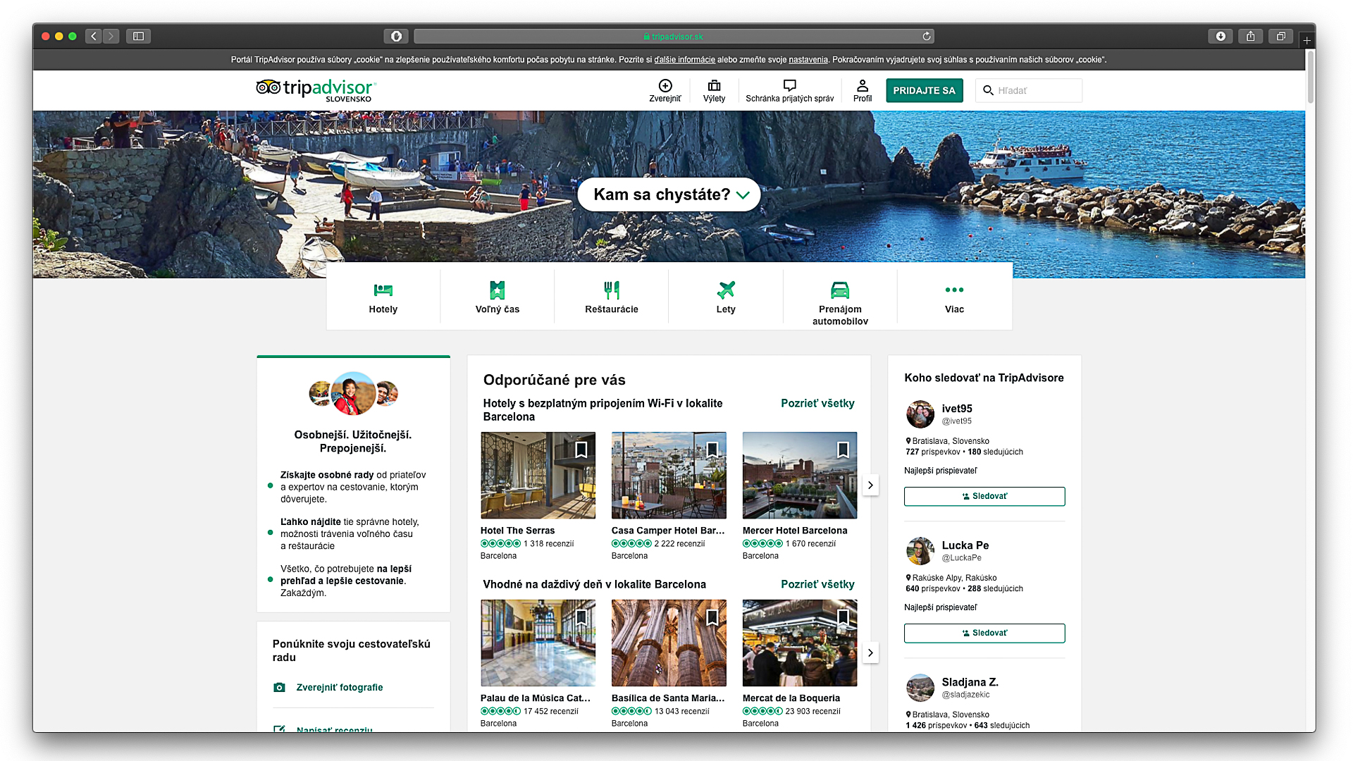This screenshot has height=761, width=1353.
Task: Save Mercer Hotel Barcelona bookmark
Action: click(x=843, y=450)
